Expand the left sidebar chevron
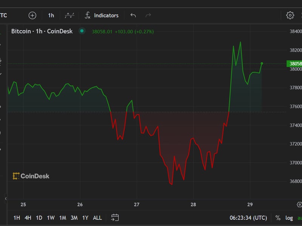This screenshot has width=302, height=226. click(6, 198)
